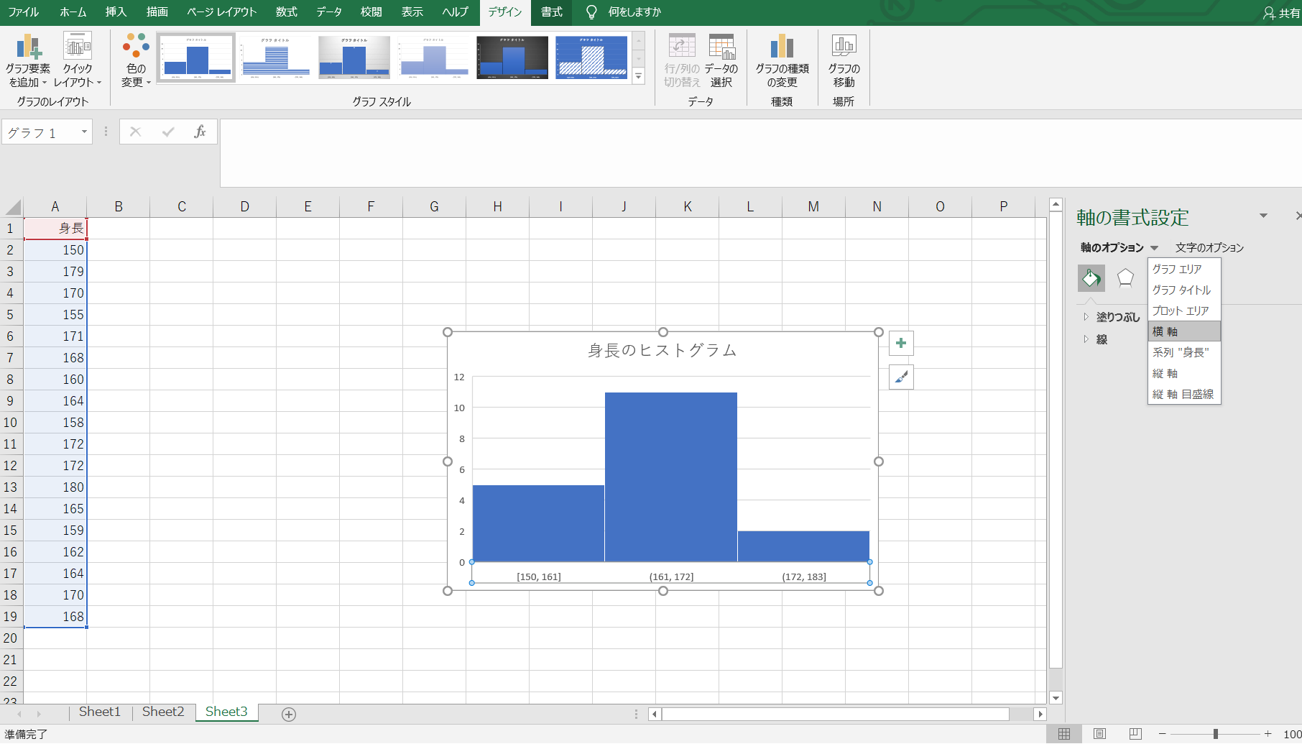Click zoom out minus in status bar

click(1162, 734)
